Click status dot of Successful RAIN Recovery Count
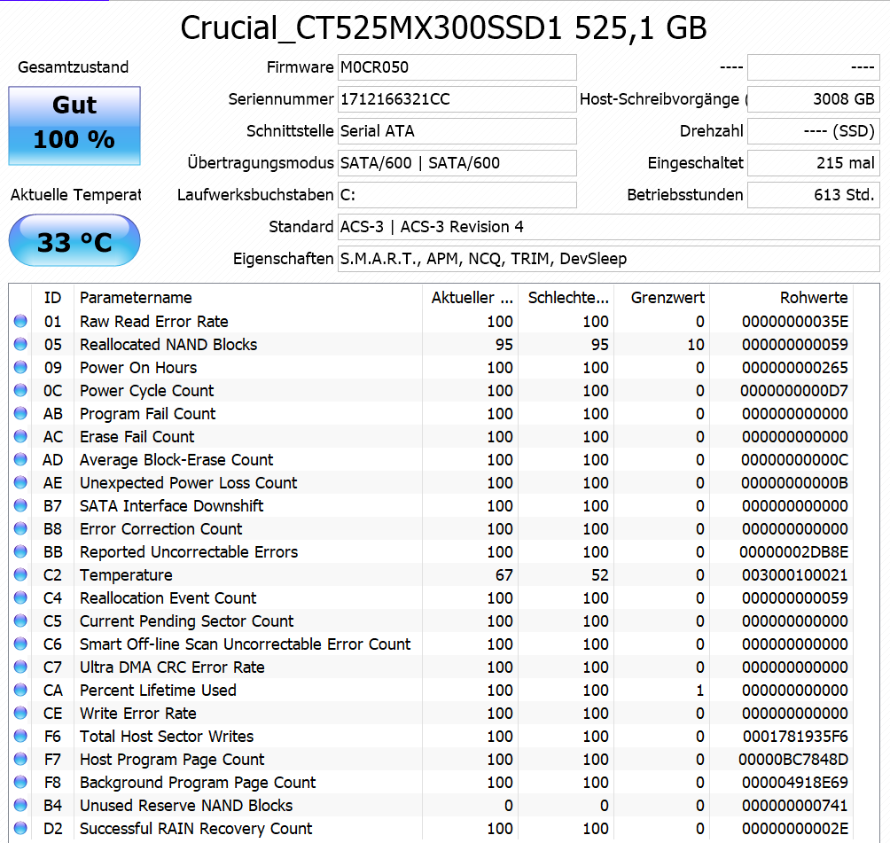The height and width of the screenshot is (843, 890). click(x=20, y=828)
